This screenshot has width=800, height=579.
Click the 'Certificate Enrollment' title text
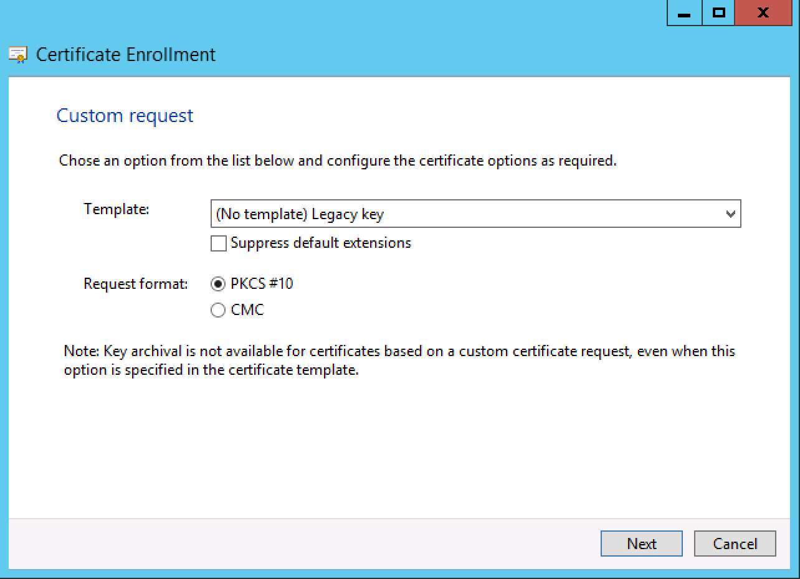pos(126,55)
